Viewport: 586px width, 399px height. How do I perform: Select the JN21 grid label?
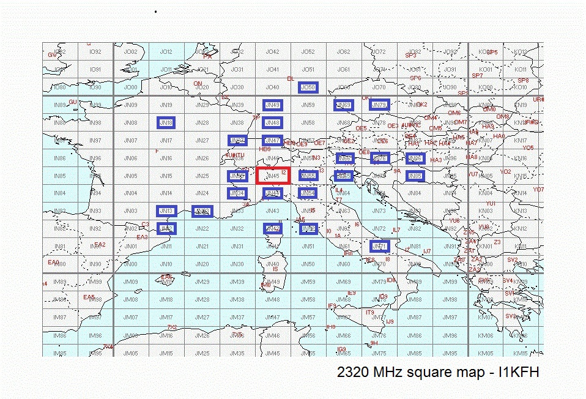pos(202,247)
